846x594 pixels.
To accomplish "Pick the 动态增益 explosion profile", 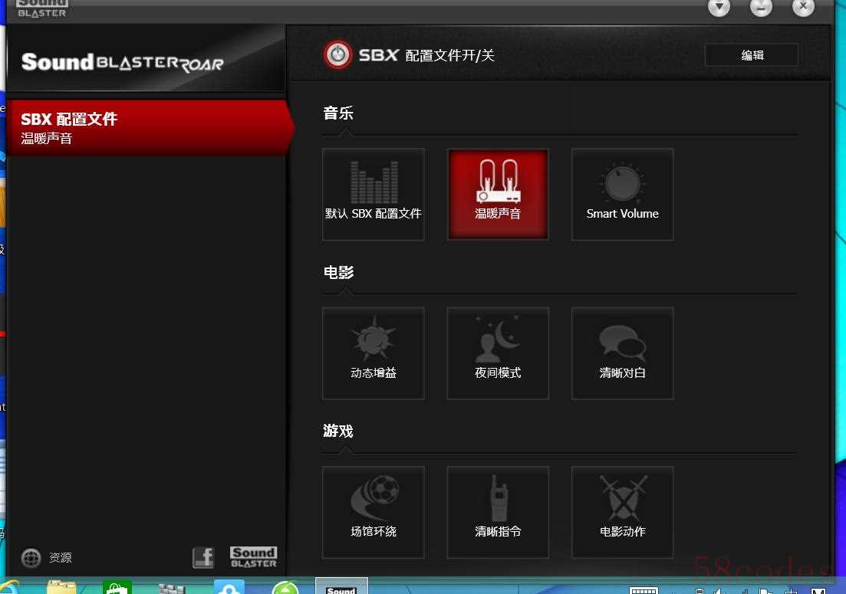I will coord(374,353).
